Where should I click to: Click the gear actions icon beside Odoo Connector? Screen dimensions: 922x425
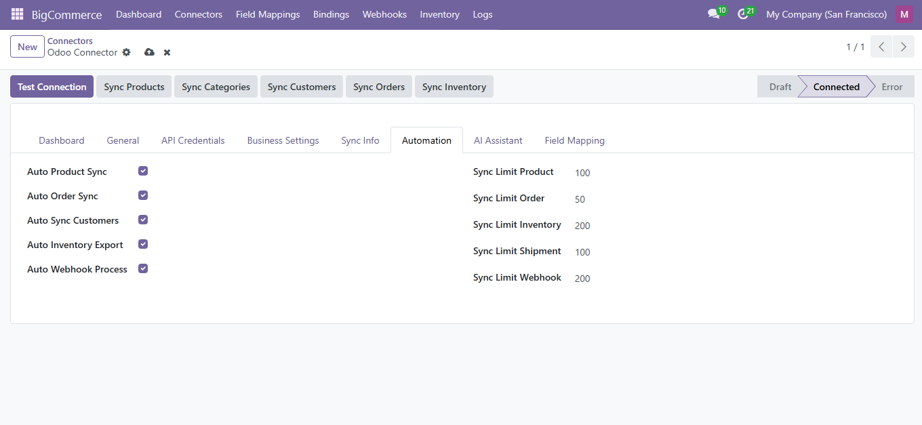[126, 52]
